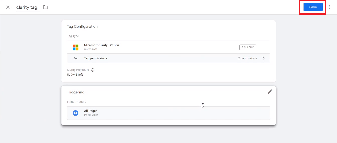
Task: Close the tag editor with the X icon
Action: click(8, 7)
